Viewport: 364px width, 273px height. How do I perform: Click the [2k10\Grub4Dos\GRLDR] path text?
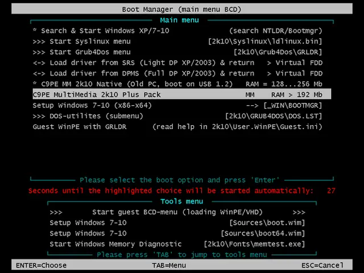278,52
